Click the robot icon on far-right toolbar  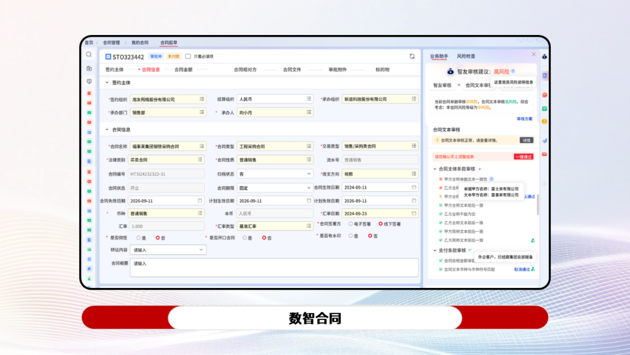pyautogui.click(x=544, y=57)
